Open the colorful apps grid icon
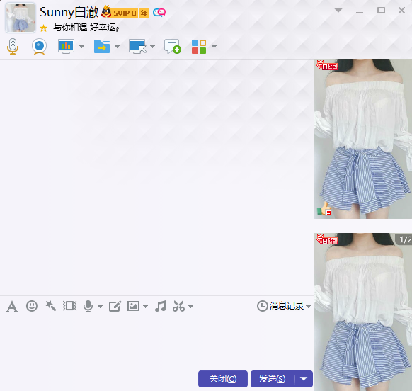The image size is (412, 391). (x=199, y=47)
